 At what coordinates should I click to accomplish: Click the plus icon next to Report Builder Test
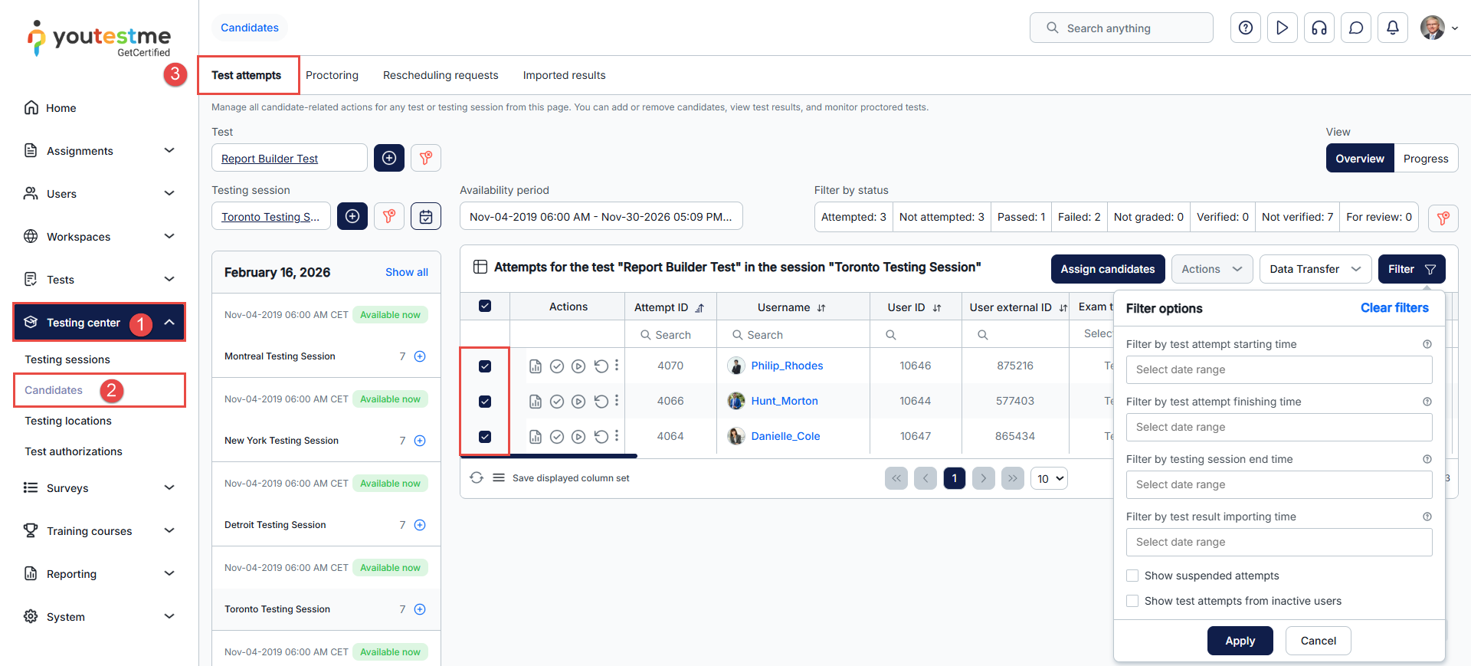[388, 158]
